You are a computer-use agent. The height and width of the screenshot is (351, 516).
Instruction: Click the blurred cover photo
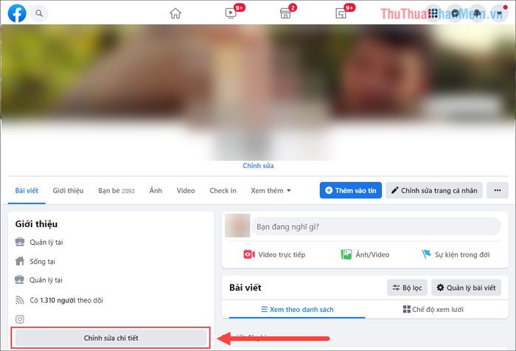[258, 72]
